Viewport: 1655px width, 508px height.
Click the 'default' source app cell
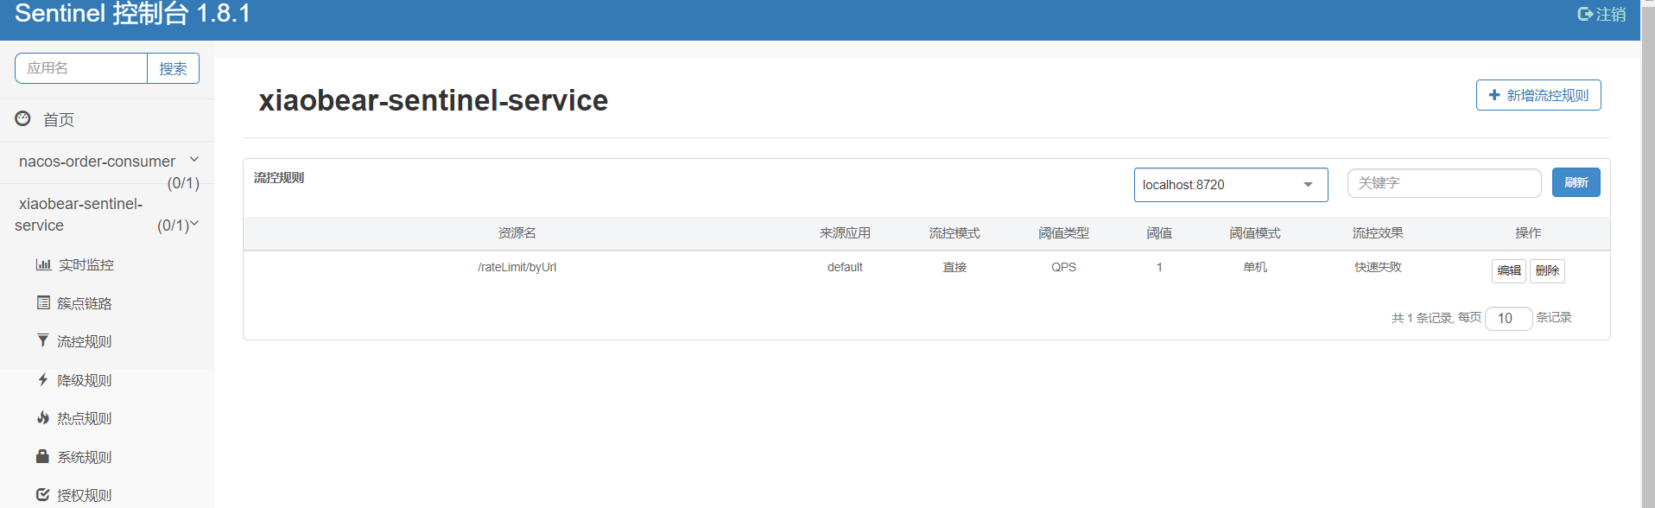pyautogui.click(x=845, y=267)
